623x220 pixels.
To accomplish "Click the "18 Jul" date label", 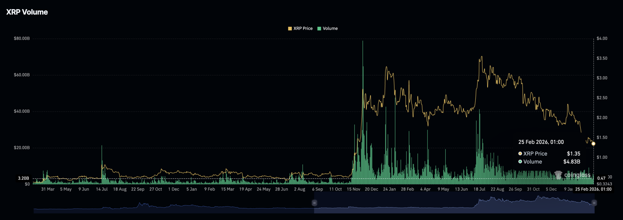I will [x=479, y=189].
